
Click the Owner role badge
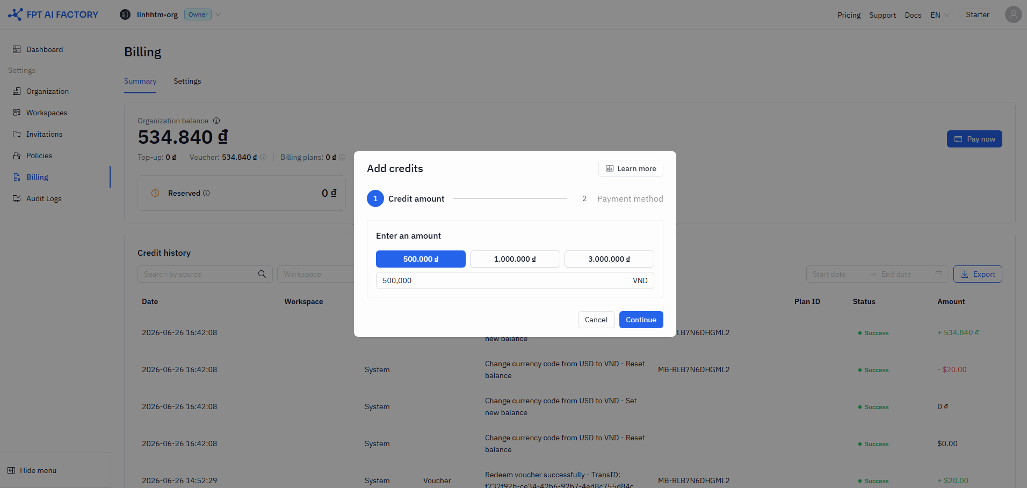coord(198,14)
